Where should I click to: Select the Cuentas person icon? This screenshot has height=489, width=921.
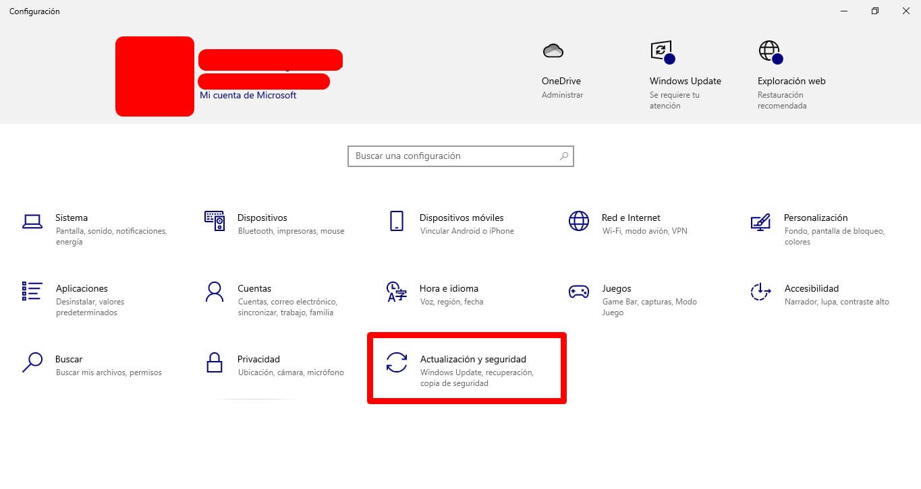(x=215, y=292)
